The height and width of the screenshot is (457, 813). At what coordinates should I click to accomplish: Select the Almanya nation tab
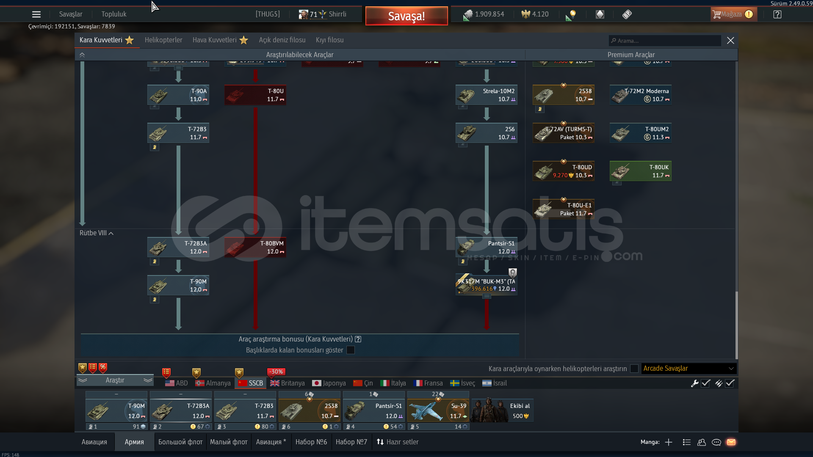pyautogui.click(x=213, y=383)
